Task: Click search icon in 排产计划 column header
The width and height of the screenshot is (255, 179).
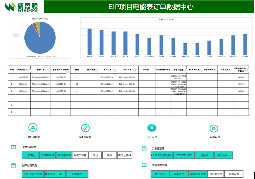Action: (x=97, y=70)
